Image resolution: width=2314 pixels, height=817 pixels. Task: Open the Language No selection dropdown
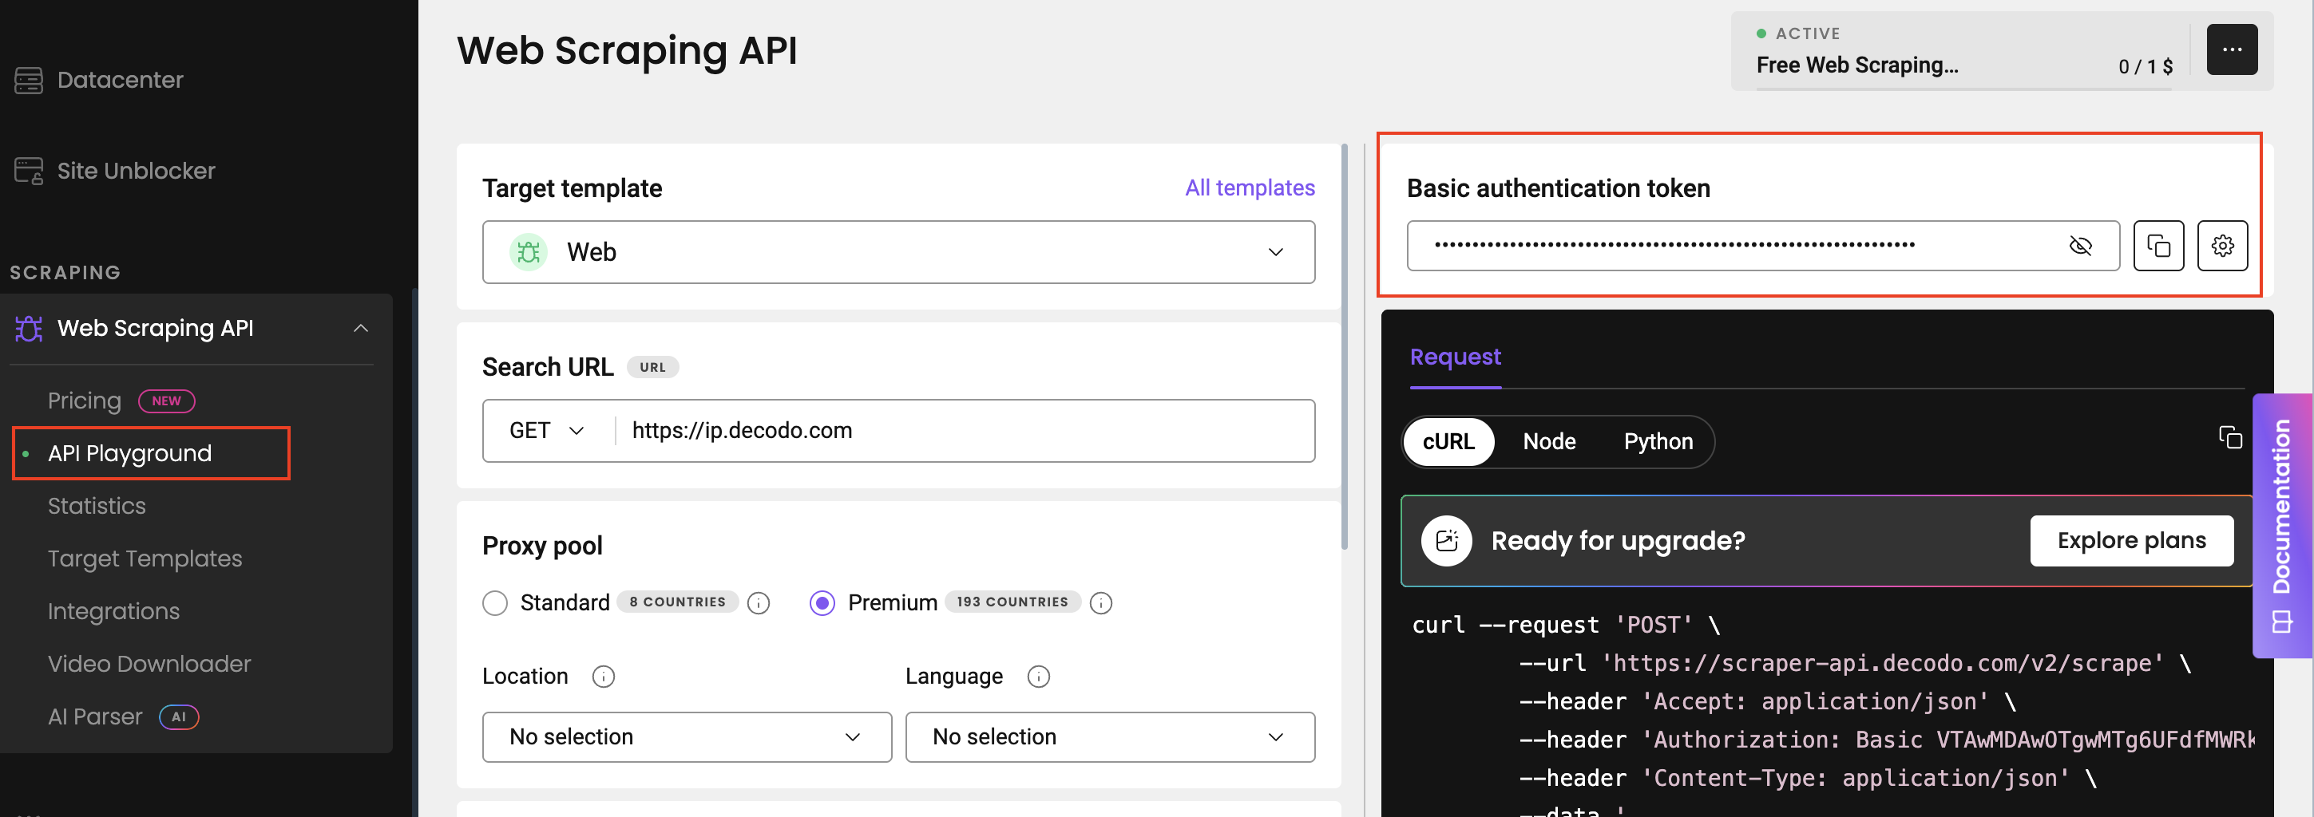click(x=1110, y=737)
